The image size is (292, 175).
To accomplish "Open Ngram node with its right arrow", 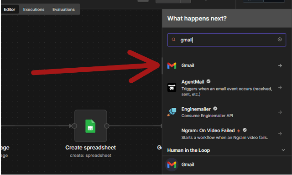I will coord(280,134).
